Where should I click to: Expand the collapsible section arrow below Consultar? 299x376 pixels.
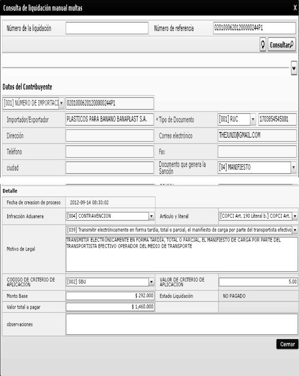[294, 68]
